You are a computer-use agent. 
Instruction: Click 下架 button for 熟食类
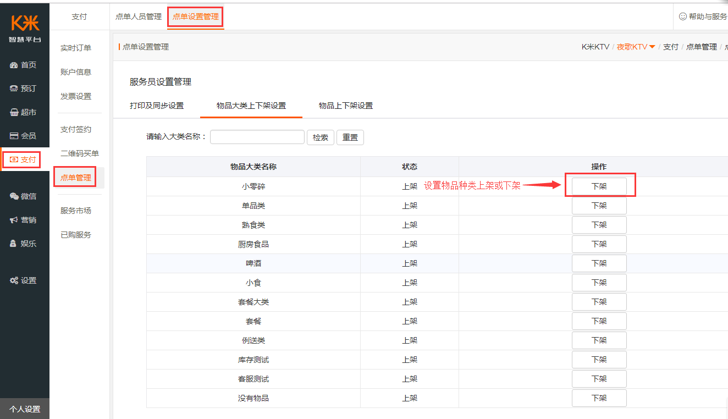[599, 225]
